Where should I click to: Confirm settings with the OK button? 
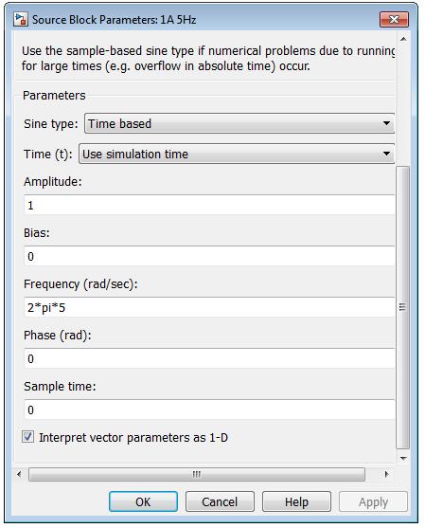coord(143,501)
